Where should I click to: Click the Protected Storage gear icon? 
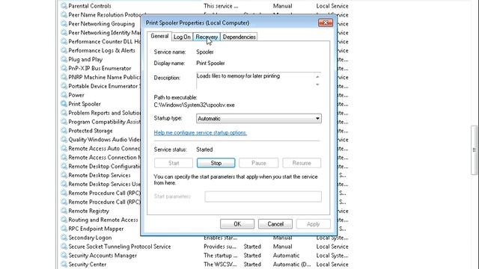(64, 131)
